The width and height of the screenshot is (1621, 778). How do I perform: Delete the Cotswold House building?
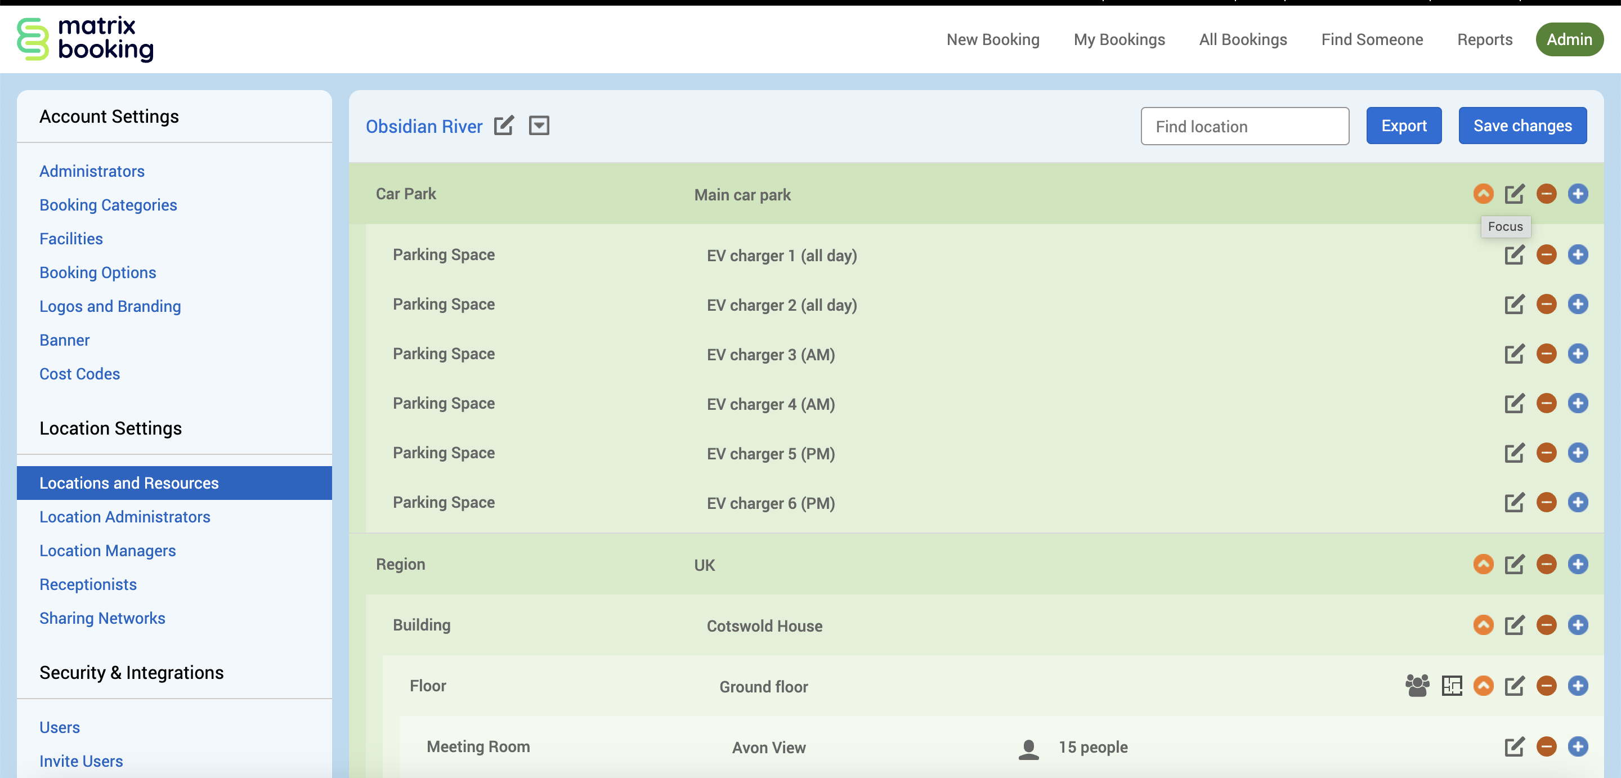tap(1546, 625)
